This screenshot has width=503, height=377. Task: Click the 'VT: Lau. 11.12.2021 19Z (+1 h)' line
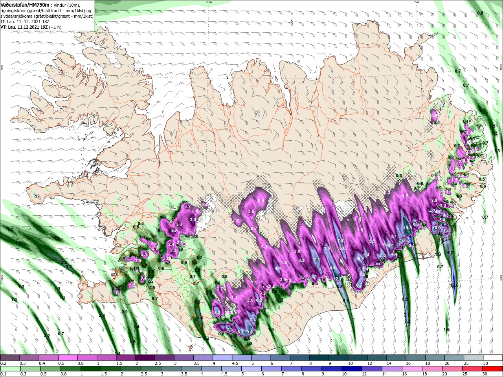pos(31,27)
